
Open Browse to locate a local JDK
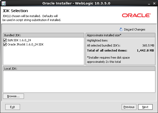13,96
